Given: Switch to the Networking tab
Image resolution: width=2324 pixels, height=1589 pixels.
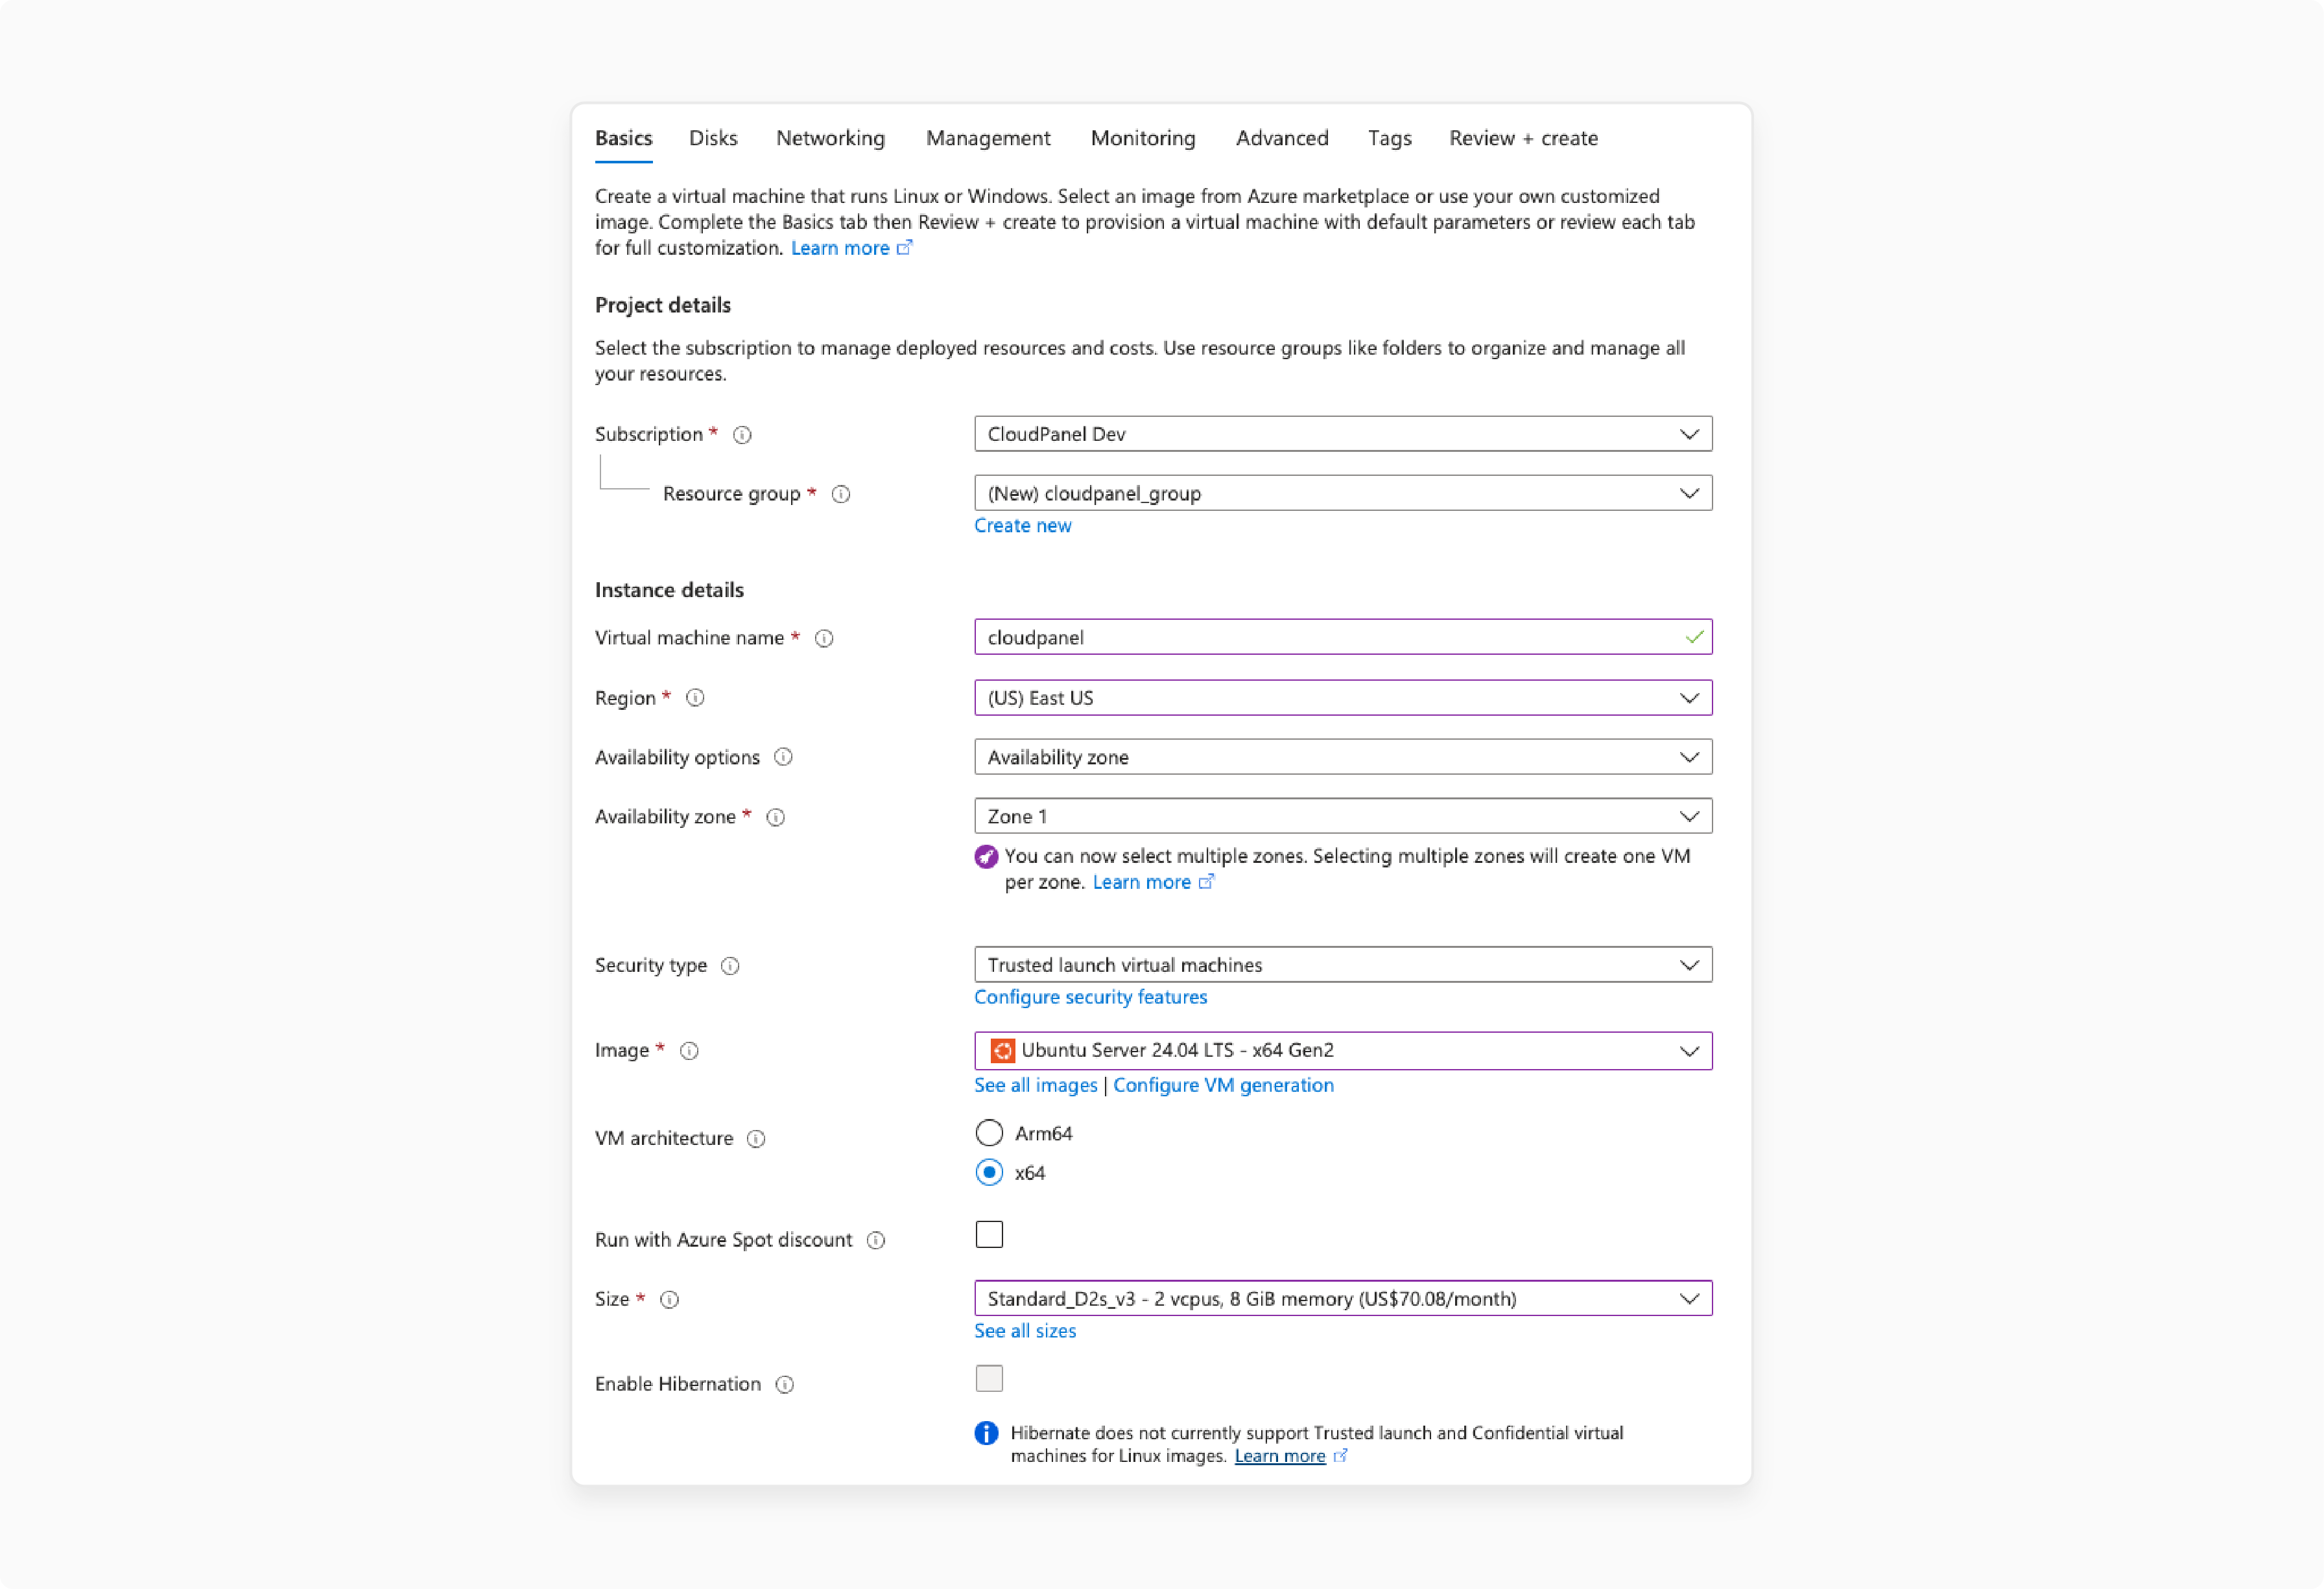Looking at the screenshot, I should 830,138.
